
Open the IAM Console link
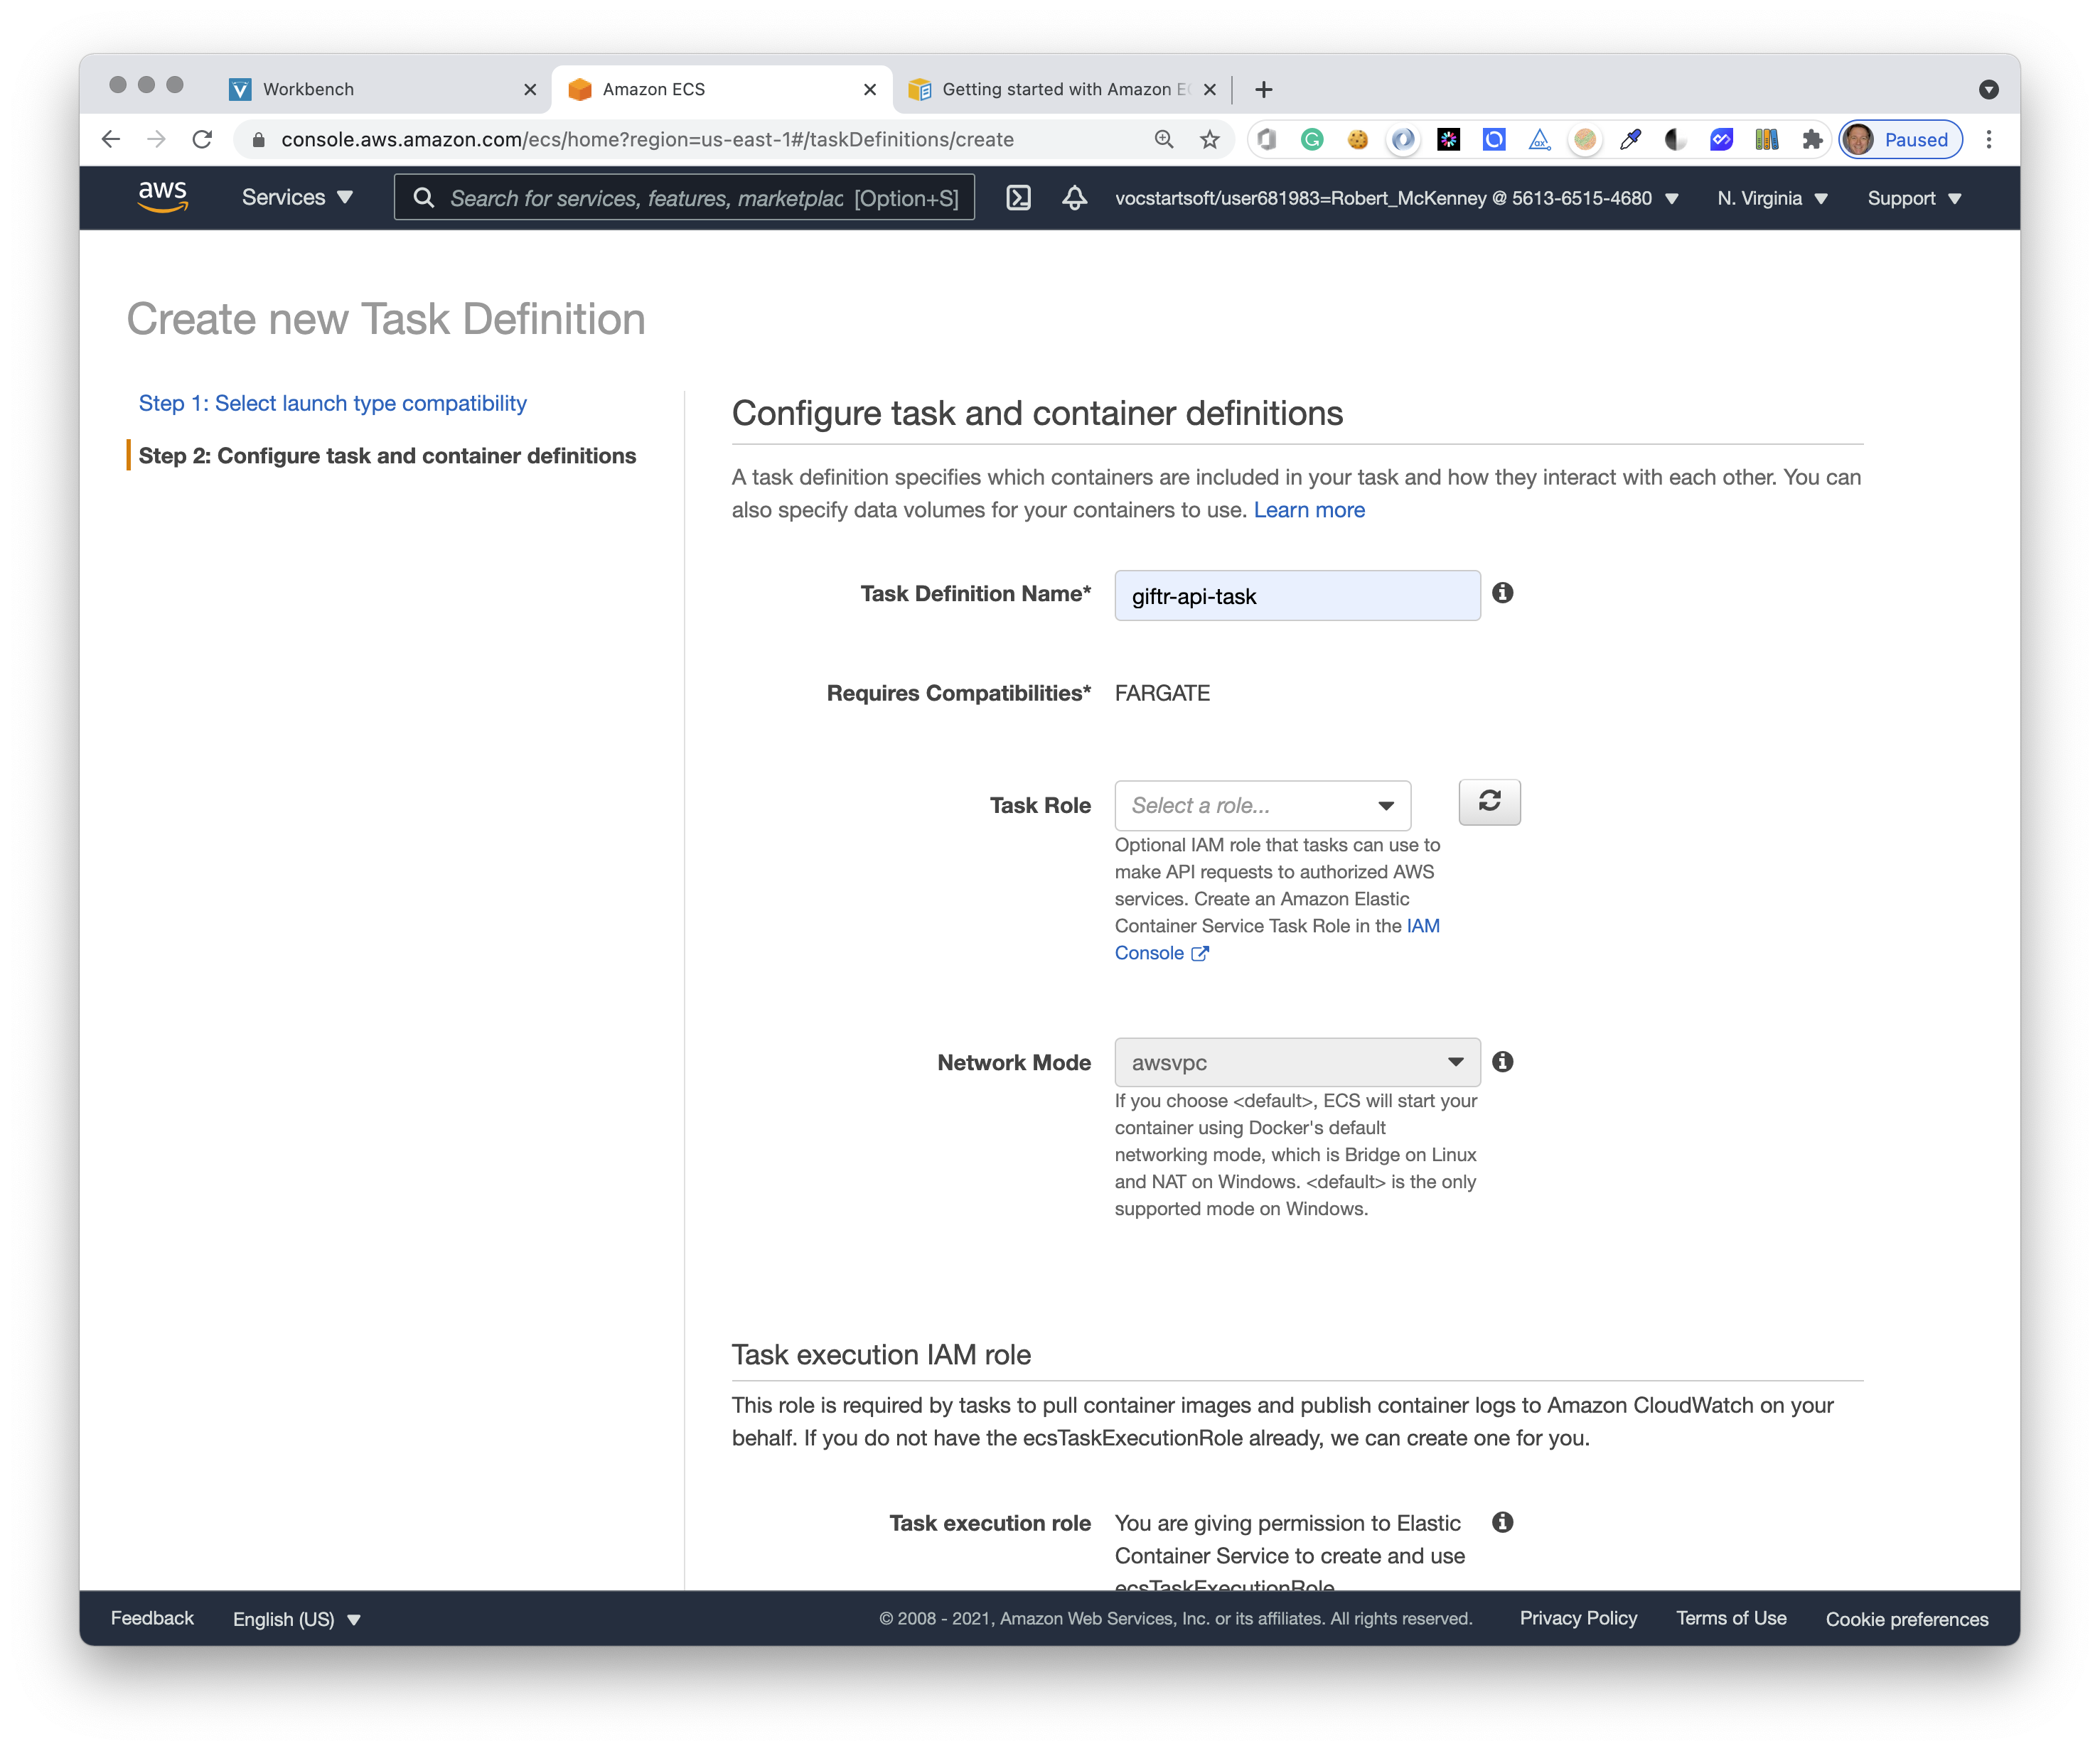[1277, 939]
